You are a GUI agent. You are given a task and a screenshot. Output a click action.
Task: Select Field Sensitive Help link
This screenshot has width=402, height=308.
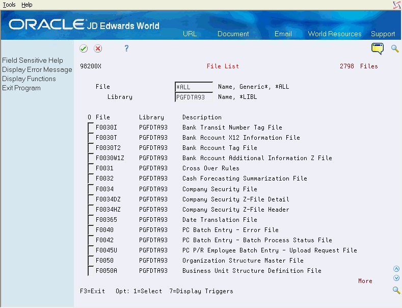(33, 60)
